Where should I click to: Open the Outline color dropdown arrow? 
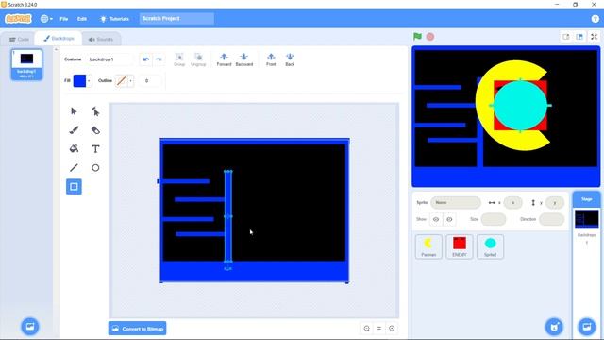point(130,81)
